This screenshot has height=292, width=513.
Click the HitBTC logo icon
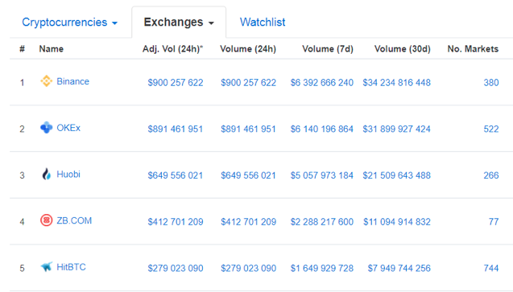pyautogui.click(x=46, y=267)
